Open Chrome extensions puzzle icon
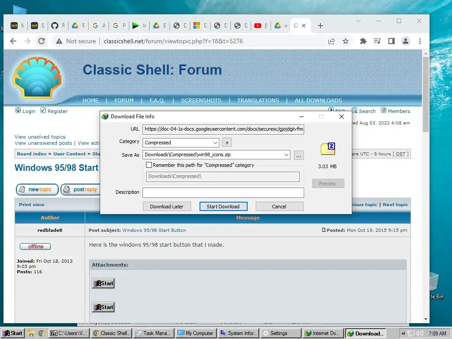 click(x=363, y=41)
